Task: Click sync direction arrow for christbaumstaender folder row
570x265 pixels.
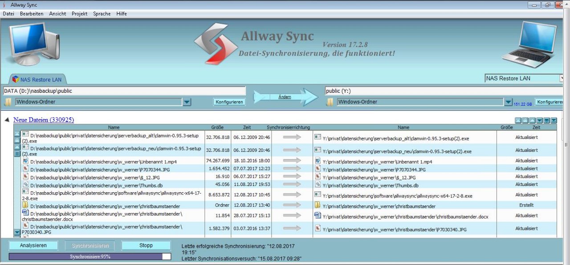Action: (x=292, y=205)
